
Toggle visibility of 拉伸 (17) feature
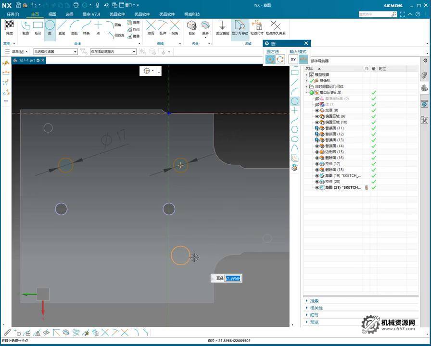tap(317, 164)
